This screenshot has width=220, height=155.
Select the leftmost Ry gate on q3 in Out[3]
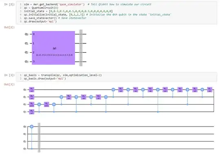[32, 112]
